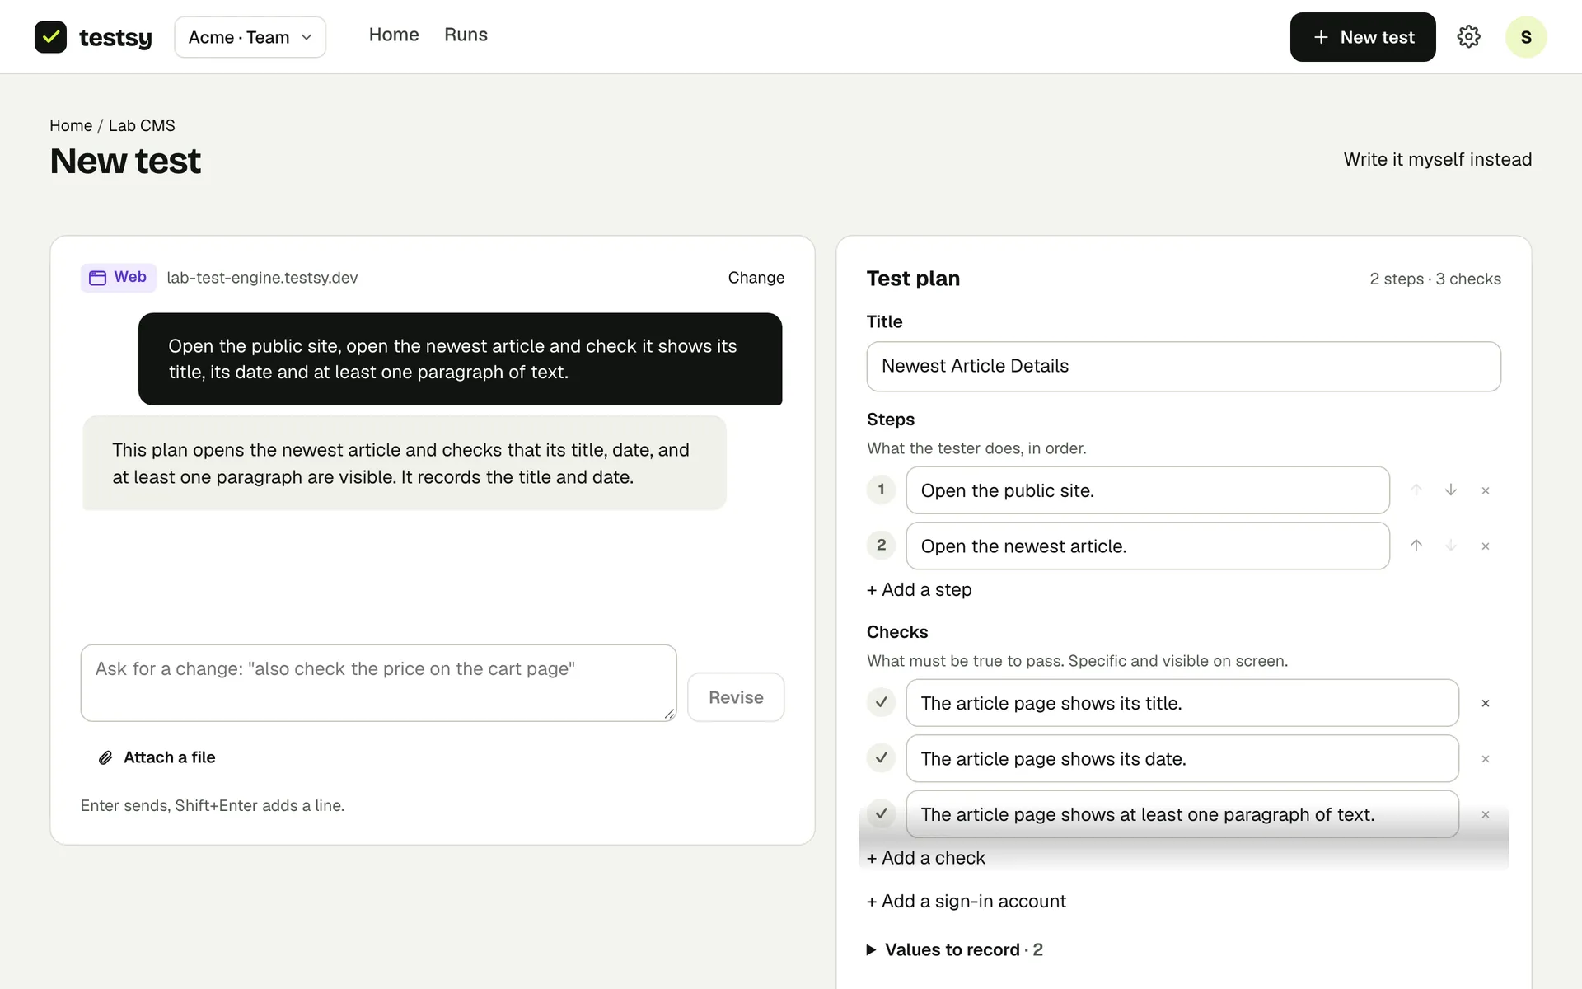Click step number badge 2
The image size is (1582, 989).
(881, 545)
